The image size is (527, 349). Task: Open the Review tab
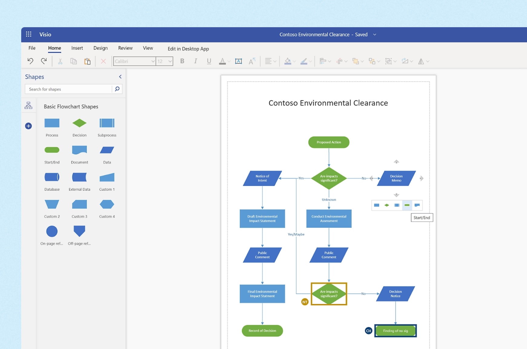point(125,48)
